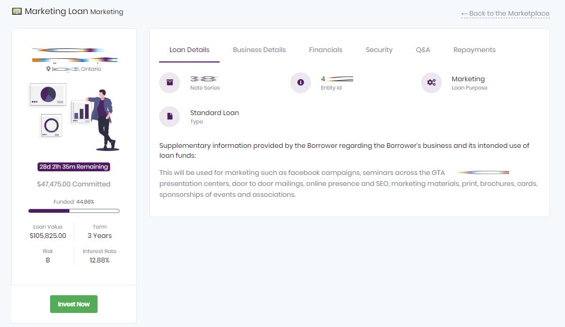Open the Loan Details tab

(189, 50)
